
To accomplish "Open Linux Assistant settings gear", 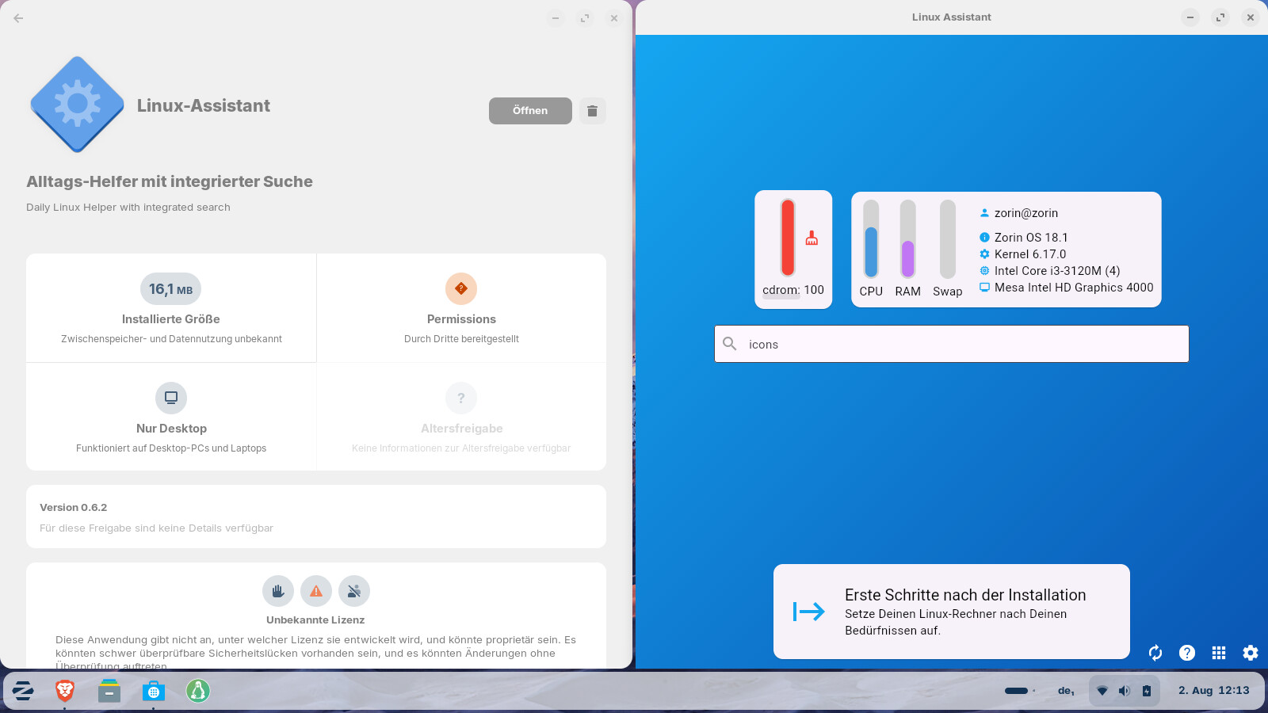I will (x=1251, y=653).
